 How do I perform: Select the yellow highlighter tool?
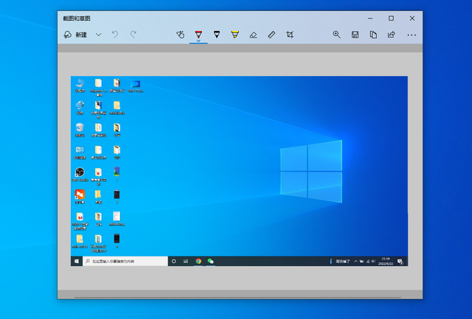235,35
